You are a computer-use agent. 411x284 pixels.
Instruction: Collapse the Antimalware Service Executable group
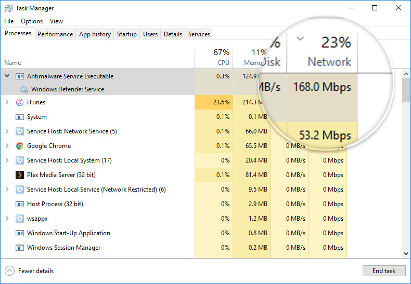pyautogui.click(x=7, y=76)
